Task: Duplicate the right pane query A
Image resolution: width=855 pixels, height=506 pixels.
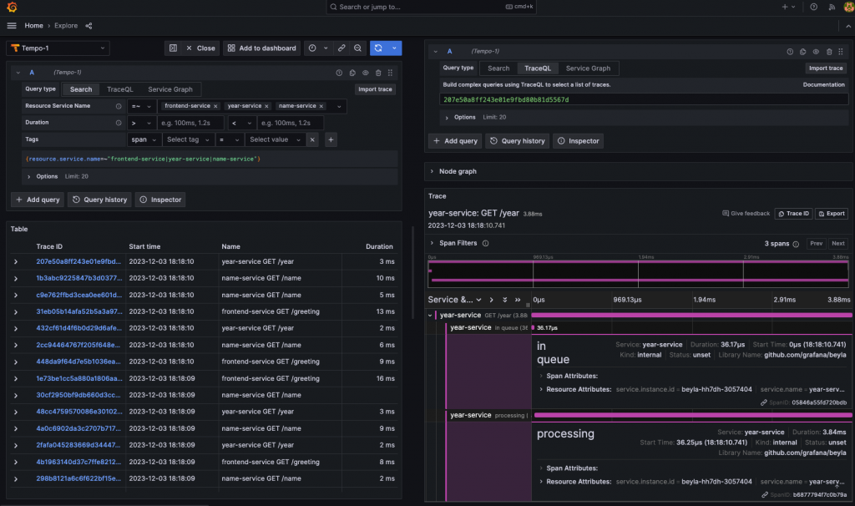Action: coord(804,52)
